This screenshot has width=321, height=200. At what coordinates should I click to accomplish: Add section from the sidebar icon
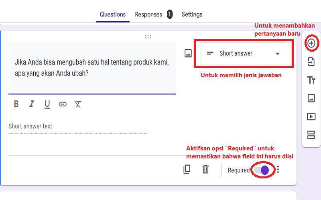[311, 135]
